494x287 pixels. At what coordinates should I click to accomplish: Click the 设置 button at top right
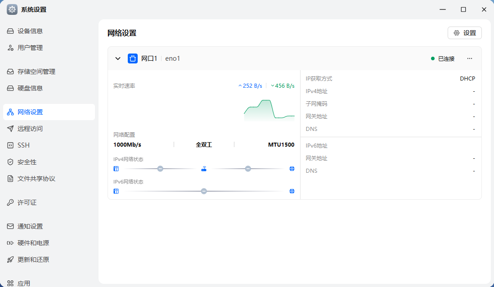click(x=465, y=33)
